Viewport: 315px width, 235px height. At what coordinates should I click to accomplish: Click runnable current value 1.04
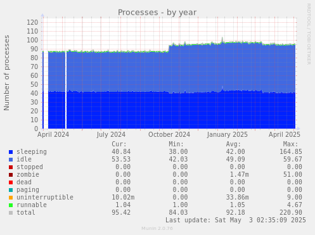123,205
